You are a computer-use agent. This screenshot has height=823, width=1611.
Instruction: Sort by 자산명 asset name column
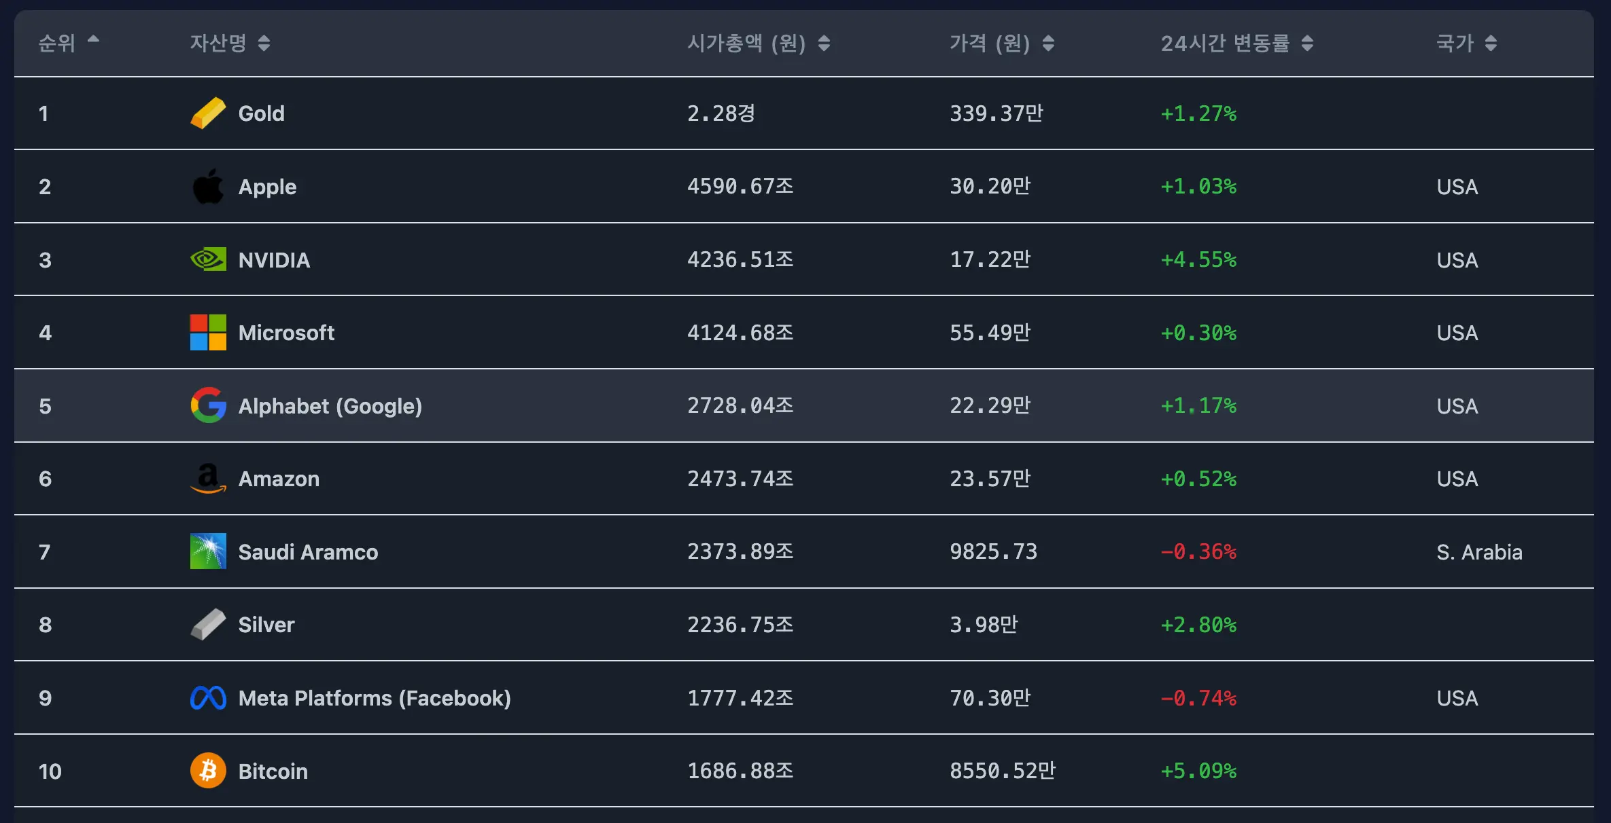[264, 43]
